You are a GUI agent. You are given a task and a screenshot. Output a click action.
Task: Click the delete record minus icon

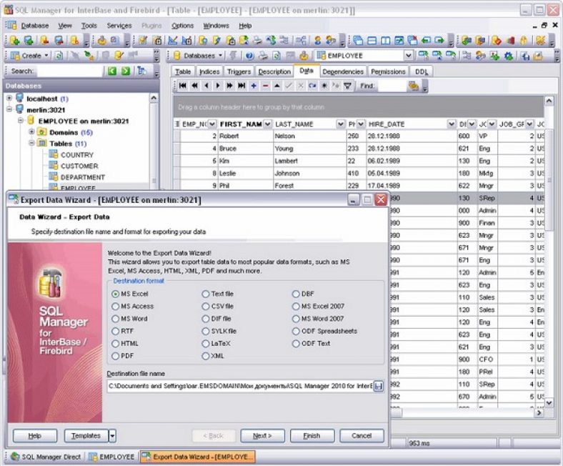[x=265, y=86]
